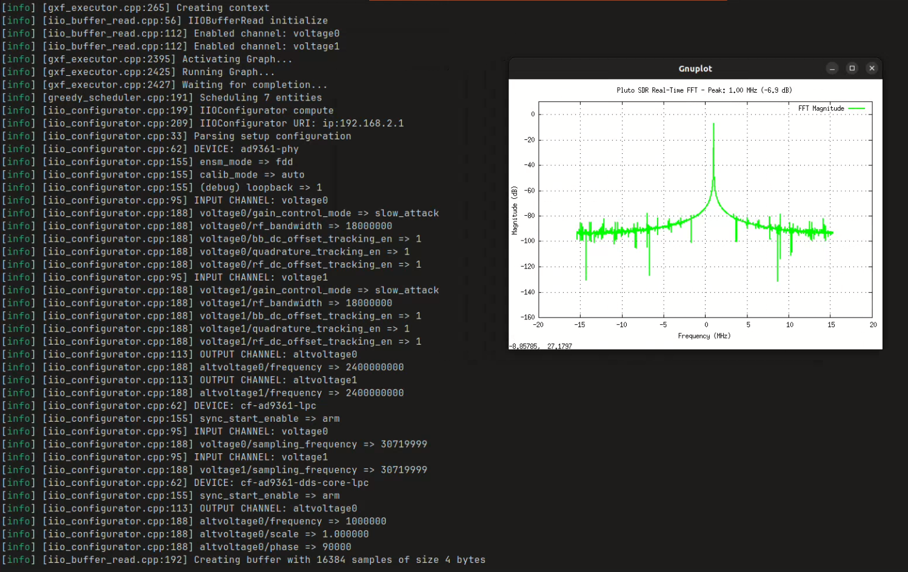Viewport: 908px width, 572px height.
Task: Click line 'voltage0/rf_bandwidth => 18000000'
Action: pyautogui.click(x=197, y=225)
